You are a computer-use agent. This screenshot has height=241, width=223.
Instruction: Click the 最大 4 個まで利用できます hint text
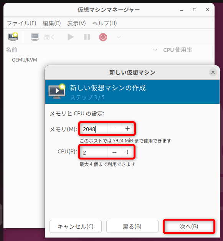click(x=107, y=164)
